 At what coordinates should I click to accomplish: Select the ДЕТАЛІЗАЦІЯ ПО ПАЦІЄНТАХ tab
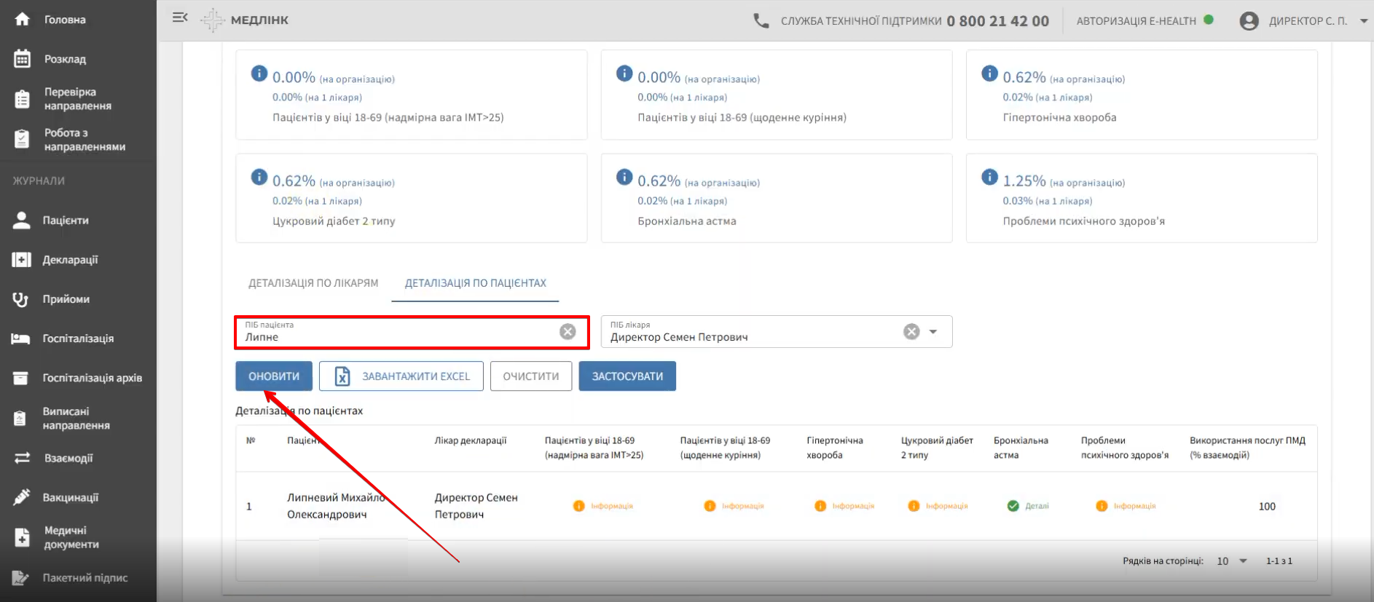click(x=476, y=283)
